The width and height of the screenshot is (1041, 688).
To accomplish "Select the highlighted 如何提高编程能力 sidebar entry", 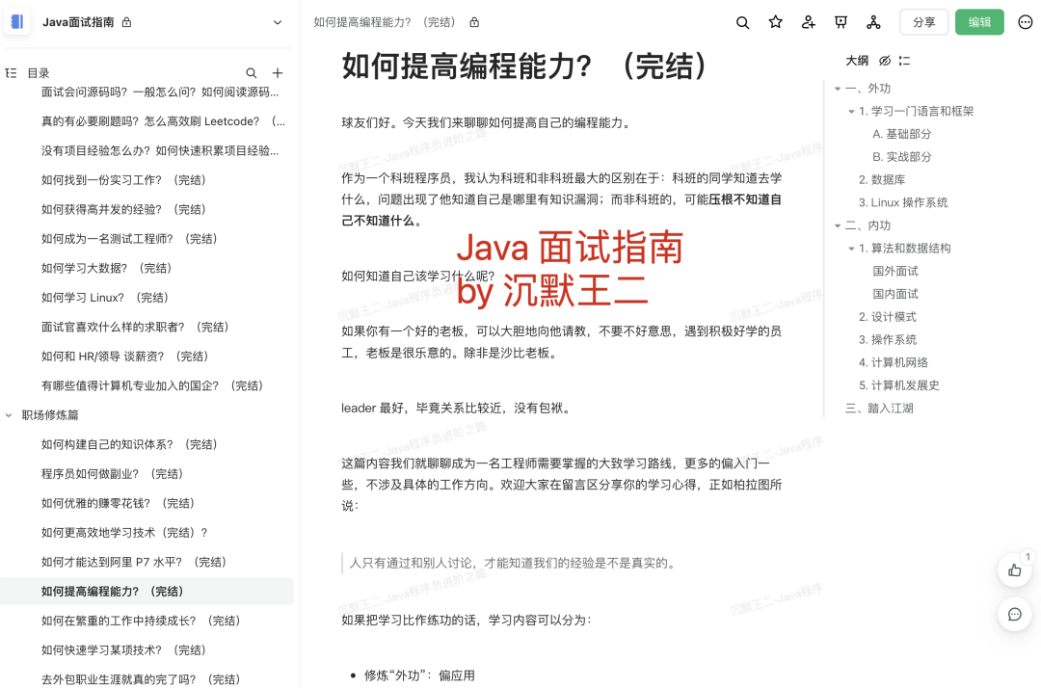I will pos(147,591).
